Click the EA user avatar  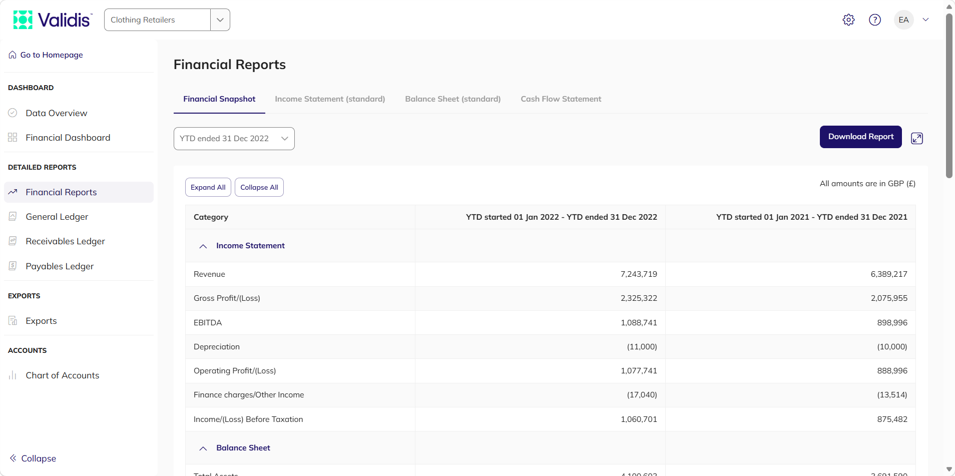[x=904, y=20]
